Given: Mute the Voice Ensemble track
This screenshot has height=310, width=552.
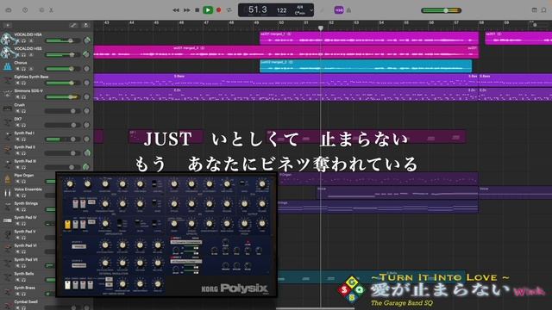Looking at the screenshot, I should [17, 195].
